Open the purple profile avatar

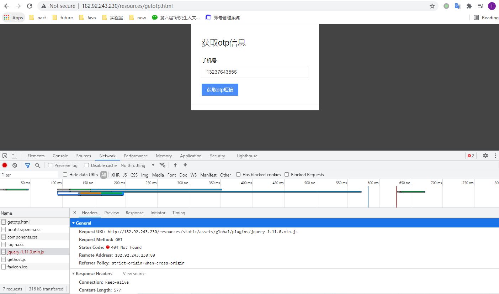[492, 6]
